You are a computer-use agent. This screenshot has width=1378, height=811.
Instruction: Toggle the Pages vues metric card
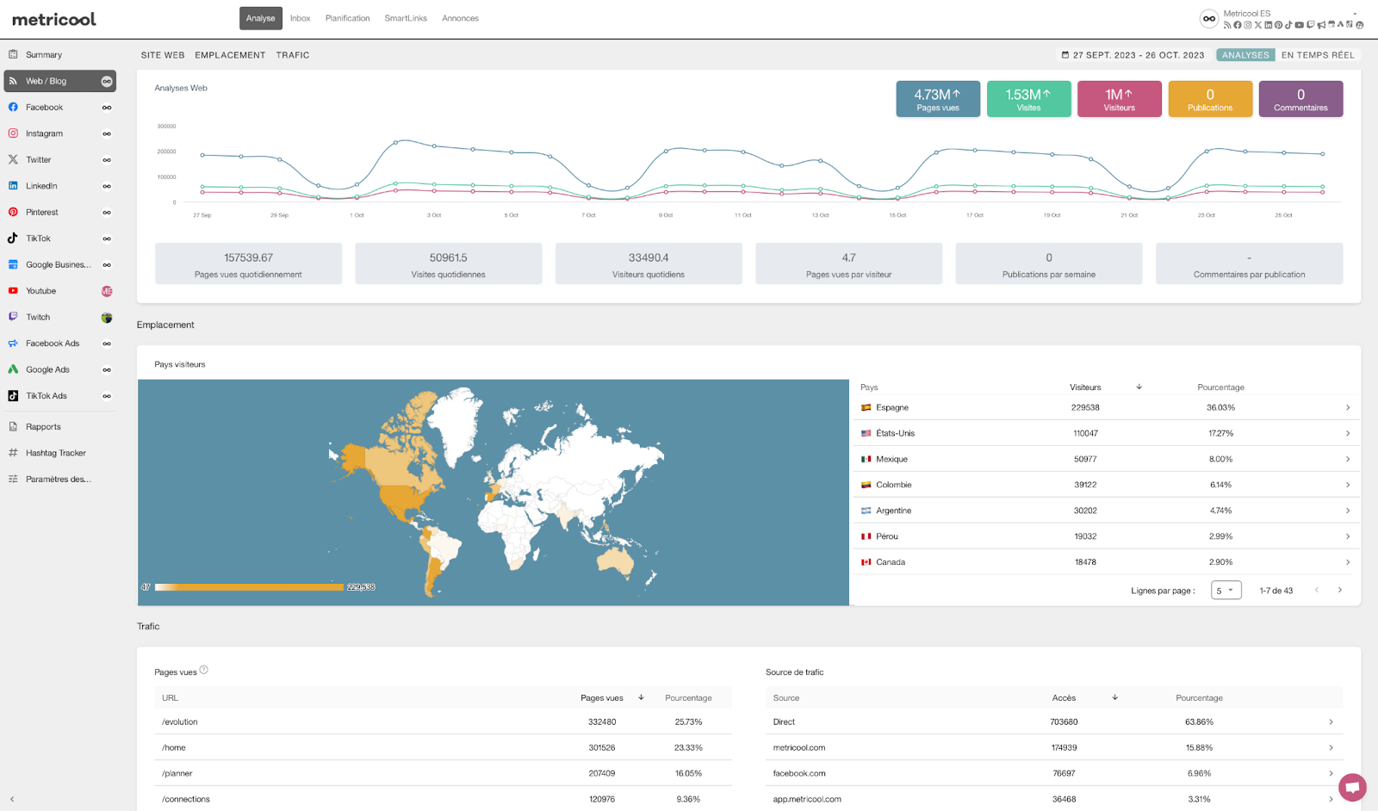(x=938, y=99)
